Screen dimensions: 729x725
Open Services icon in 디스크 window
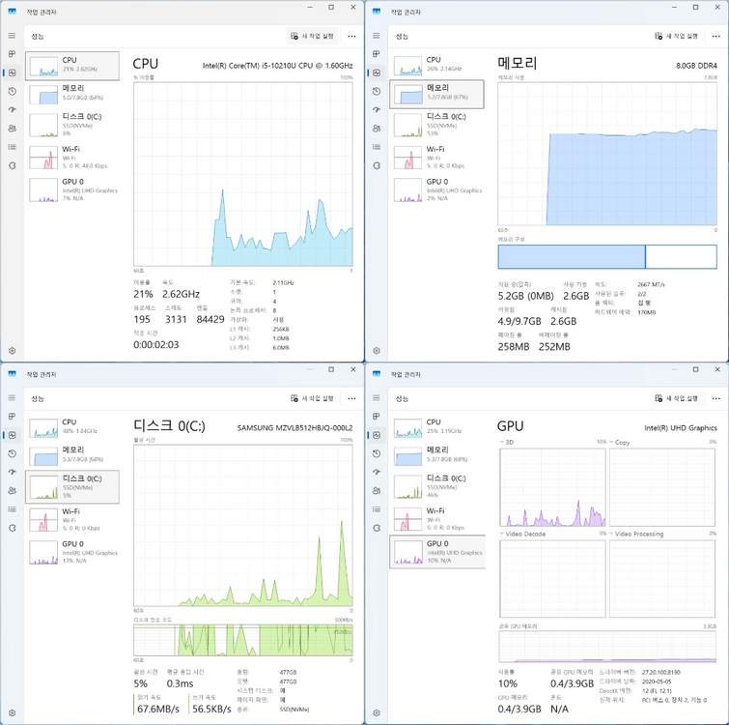coord(13,528)
